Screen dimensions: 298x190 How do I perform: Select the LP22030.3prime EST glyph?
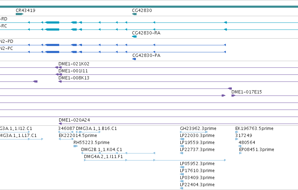(182, 139)
